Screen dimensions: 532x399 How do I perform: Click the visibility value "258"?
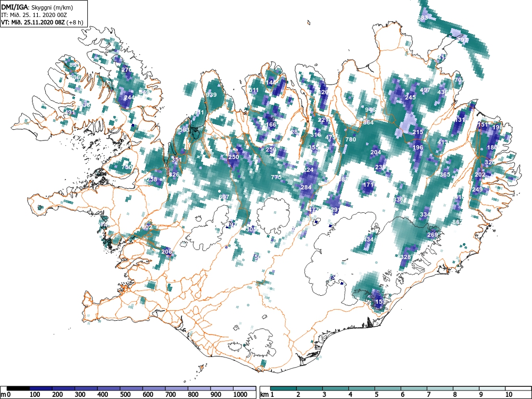point(152,179)
